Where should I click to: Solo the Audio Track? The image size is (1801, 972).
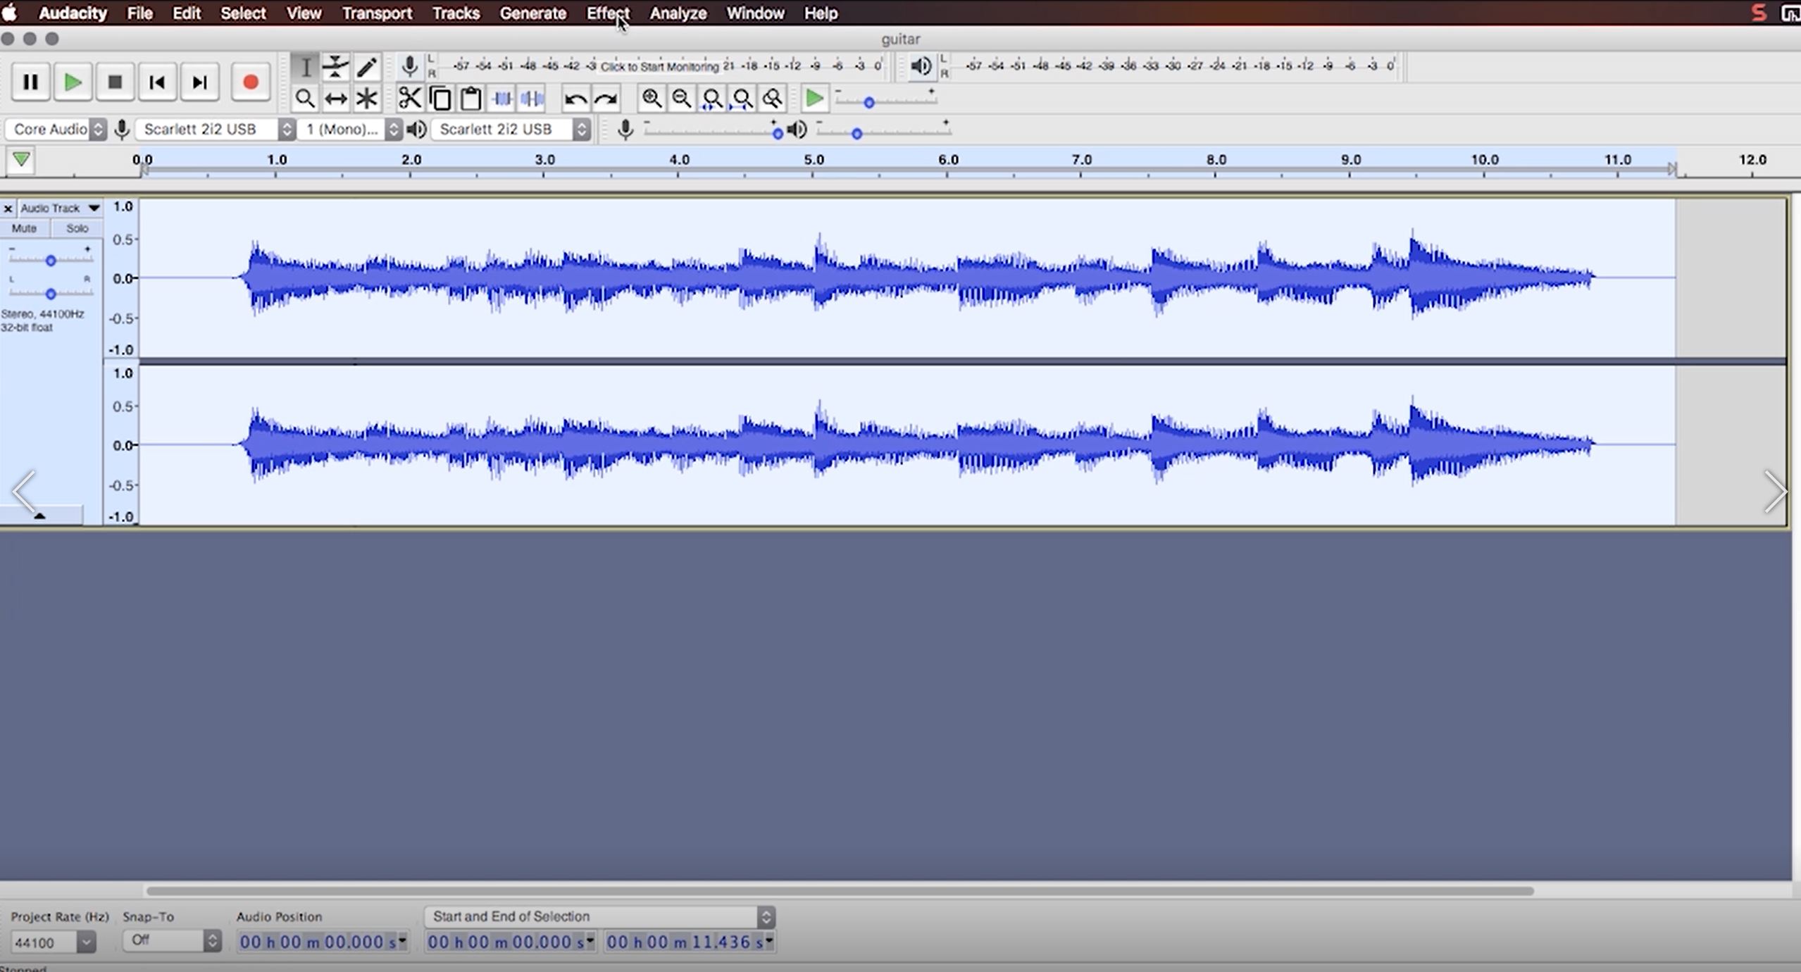point(77,228)
